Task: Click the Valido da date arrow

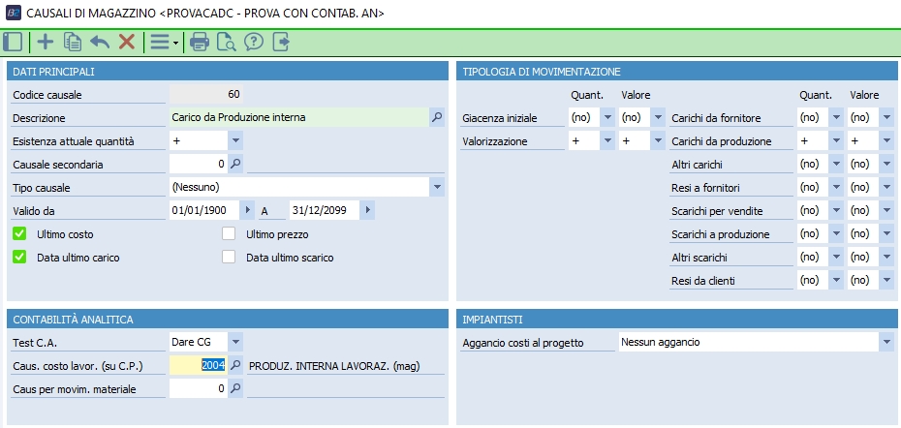Action: (246, 210)
